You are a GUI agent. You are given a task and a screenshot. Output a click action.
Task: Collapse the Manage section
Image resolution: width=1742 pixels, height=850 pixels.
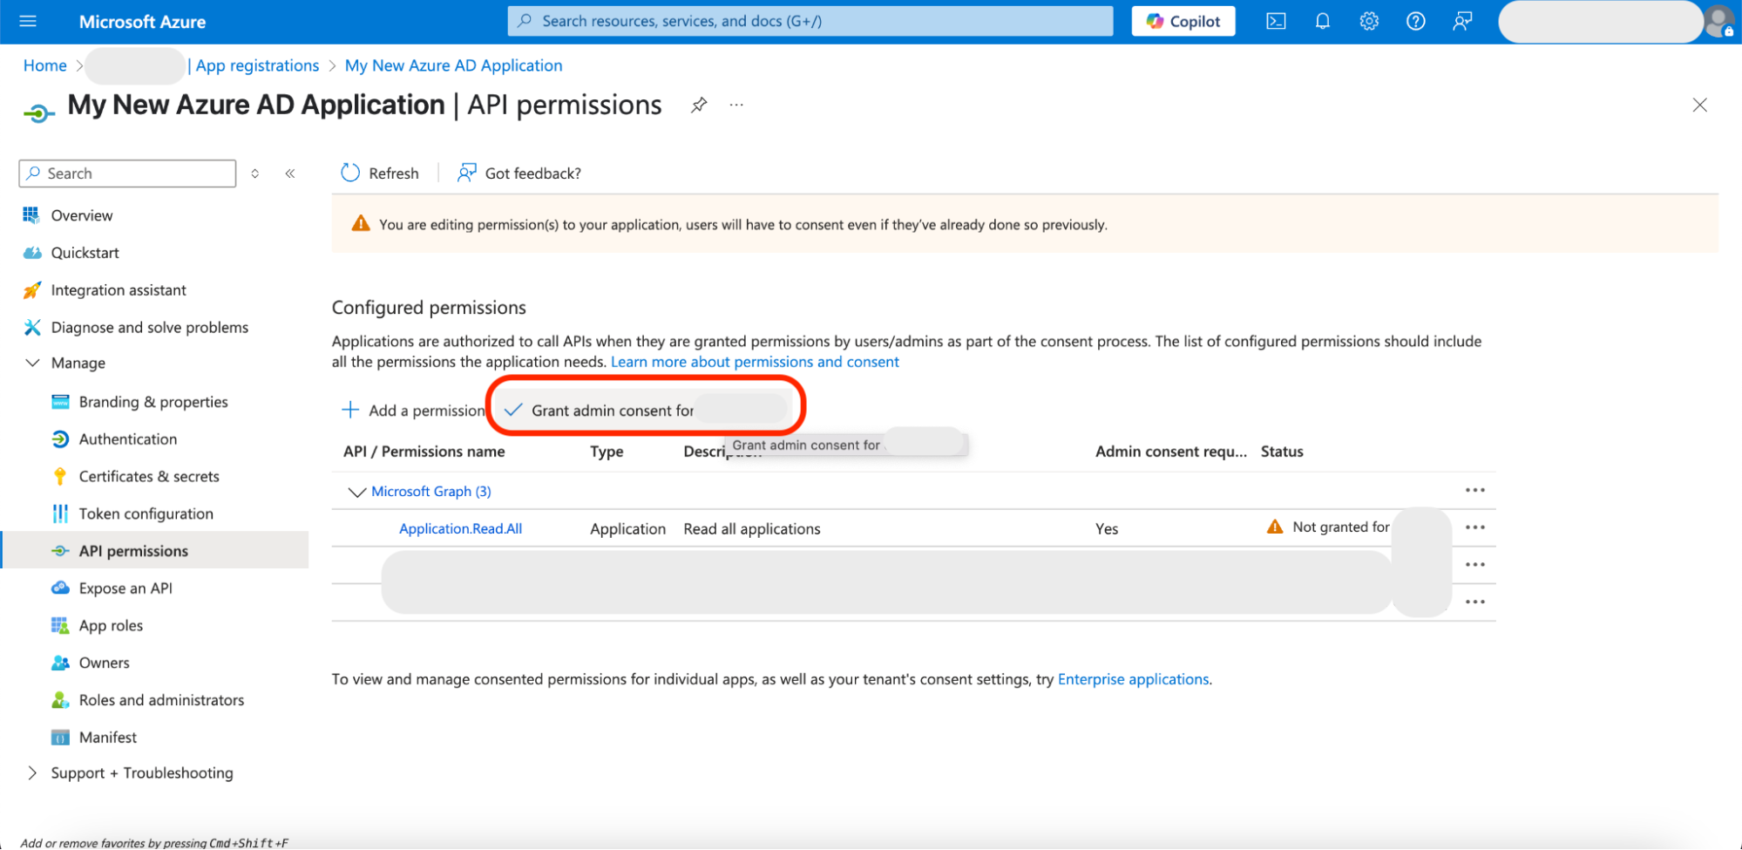(x=32, y=363)
